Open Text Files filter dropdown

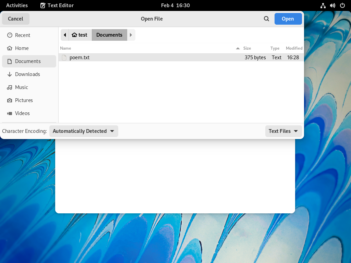[283, 131]
